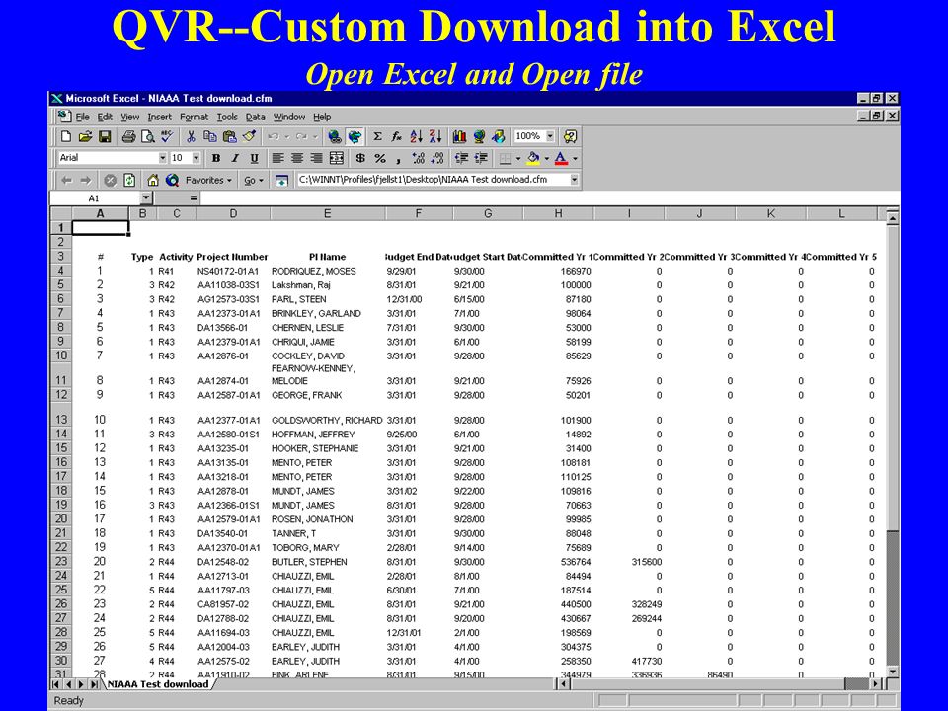Select the Format Painter brush
Viewport: 948px width, 711px height.
point(249,136)
